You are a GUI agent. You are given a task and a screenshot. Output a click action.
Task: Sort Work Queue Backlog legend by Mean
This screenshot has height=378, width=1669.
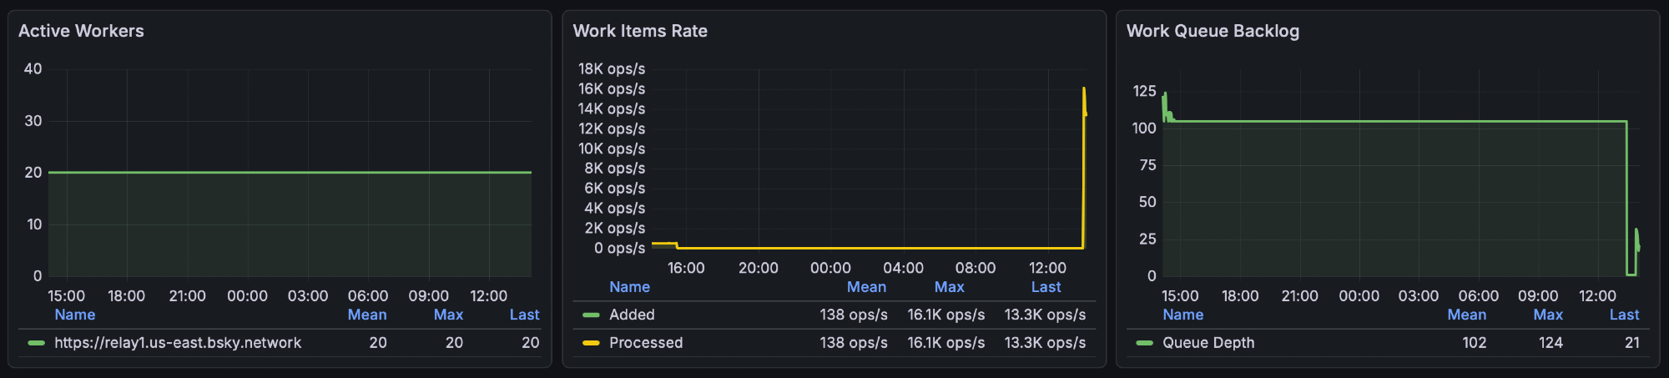1466,315
